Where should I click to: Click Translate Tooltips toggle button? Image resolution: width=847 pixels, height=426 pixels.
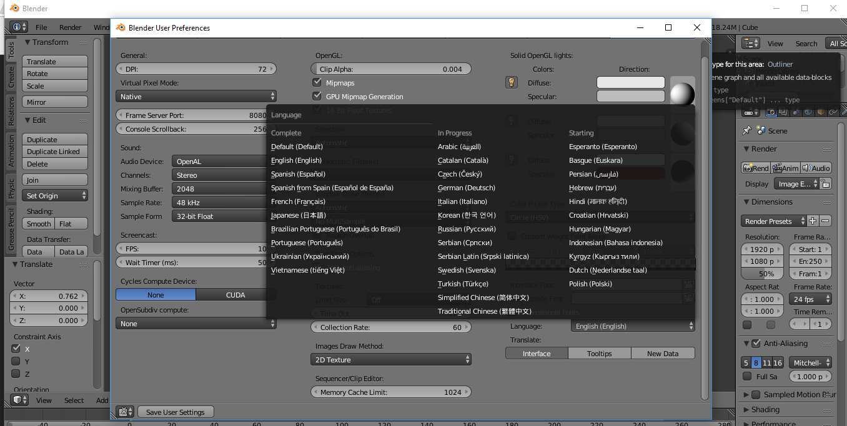600,354
